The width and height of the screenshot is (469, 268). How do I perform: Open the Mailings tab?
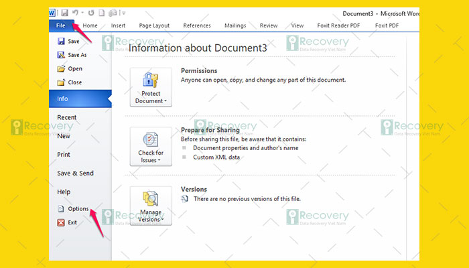pos(235,25)
